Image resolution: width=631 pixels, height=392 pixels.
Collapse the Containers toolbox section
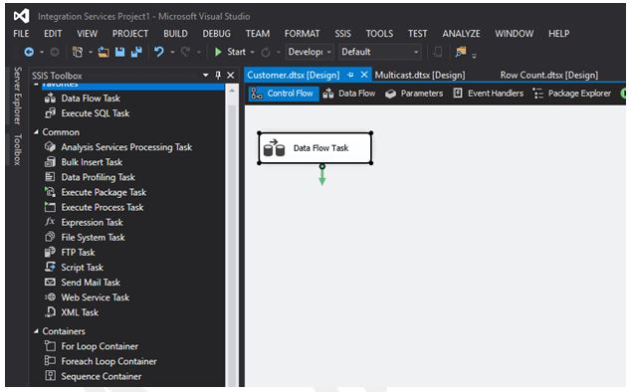click(36, 331)
